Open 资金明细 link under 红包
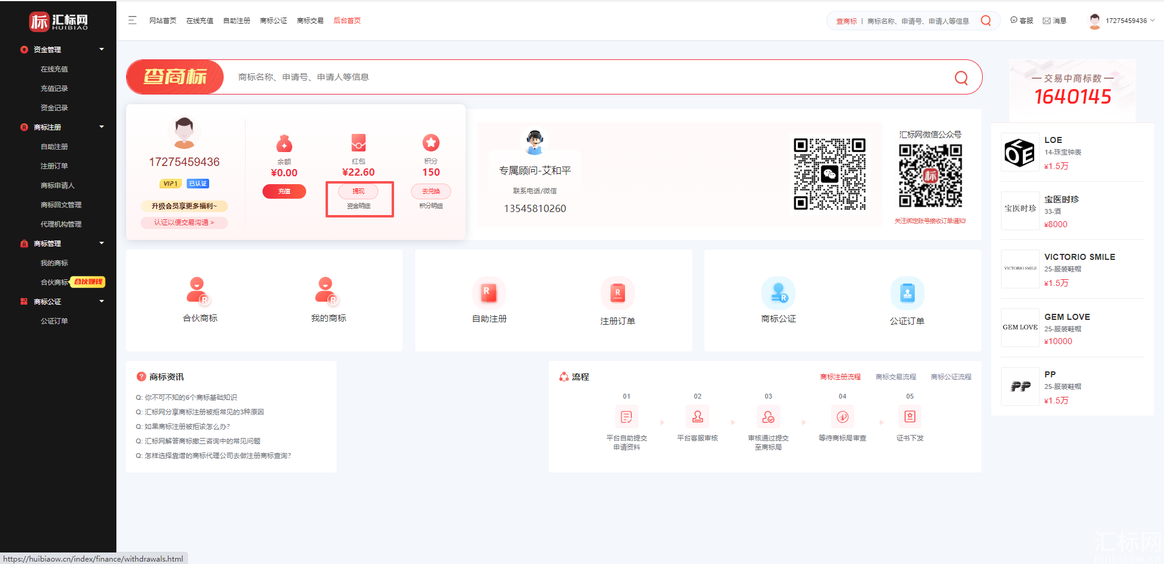 click(x=358, y=207)
